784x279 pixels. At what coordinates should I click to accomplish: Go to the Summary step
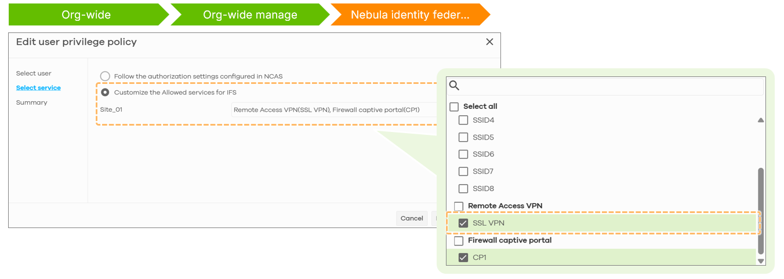[32, 102]
